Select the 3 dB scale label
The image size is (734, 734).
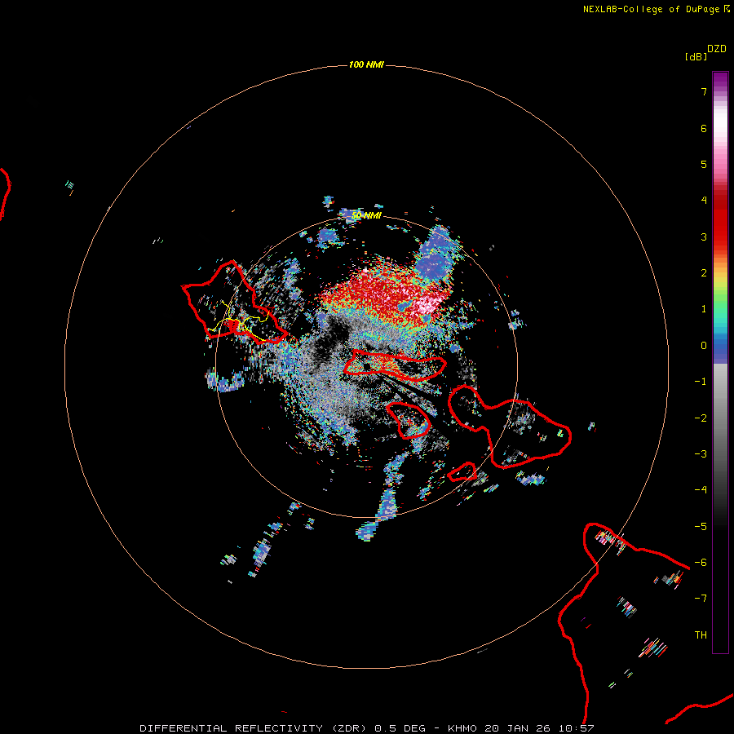coord(704,237)
